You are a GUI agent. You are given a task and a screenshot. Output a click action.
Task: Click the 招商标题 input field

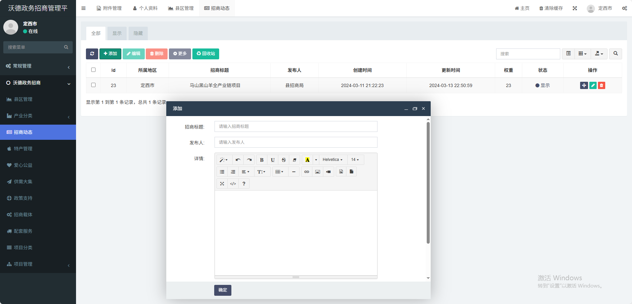tap(296, 127)
